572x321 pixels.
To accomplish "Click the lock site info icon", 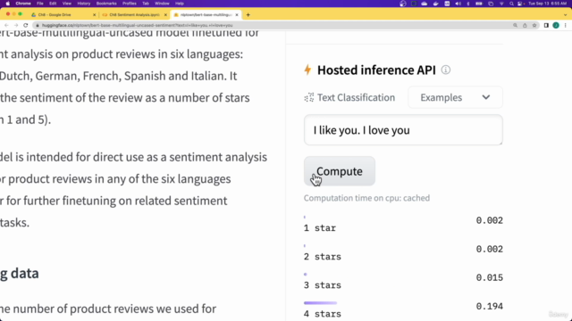I will (x=38, y=25).
